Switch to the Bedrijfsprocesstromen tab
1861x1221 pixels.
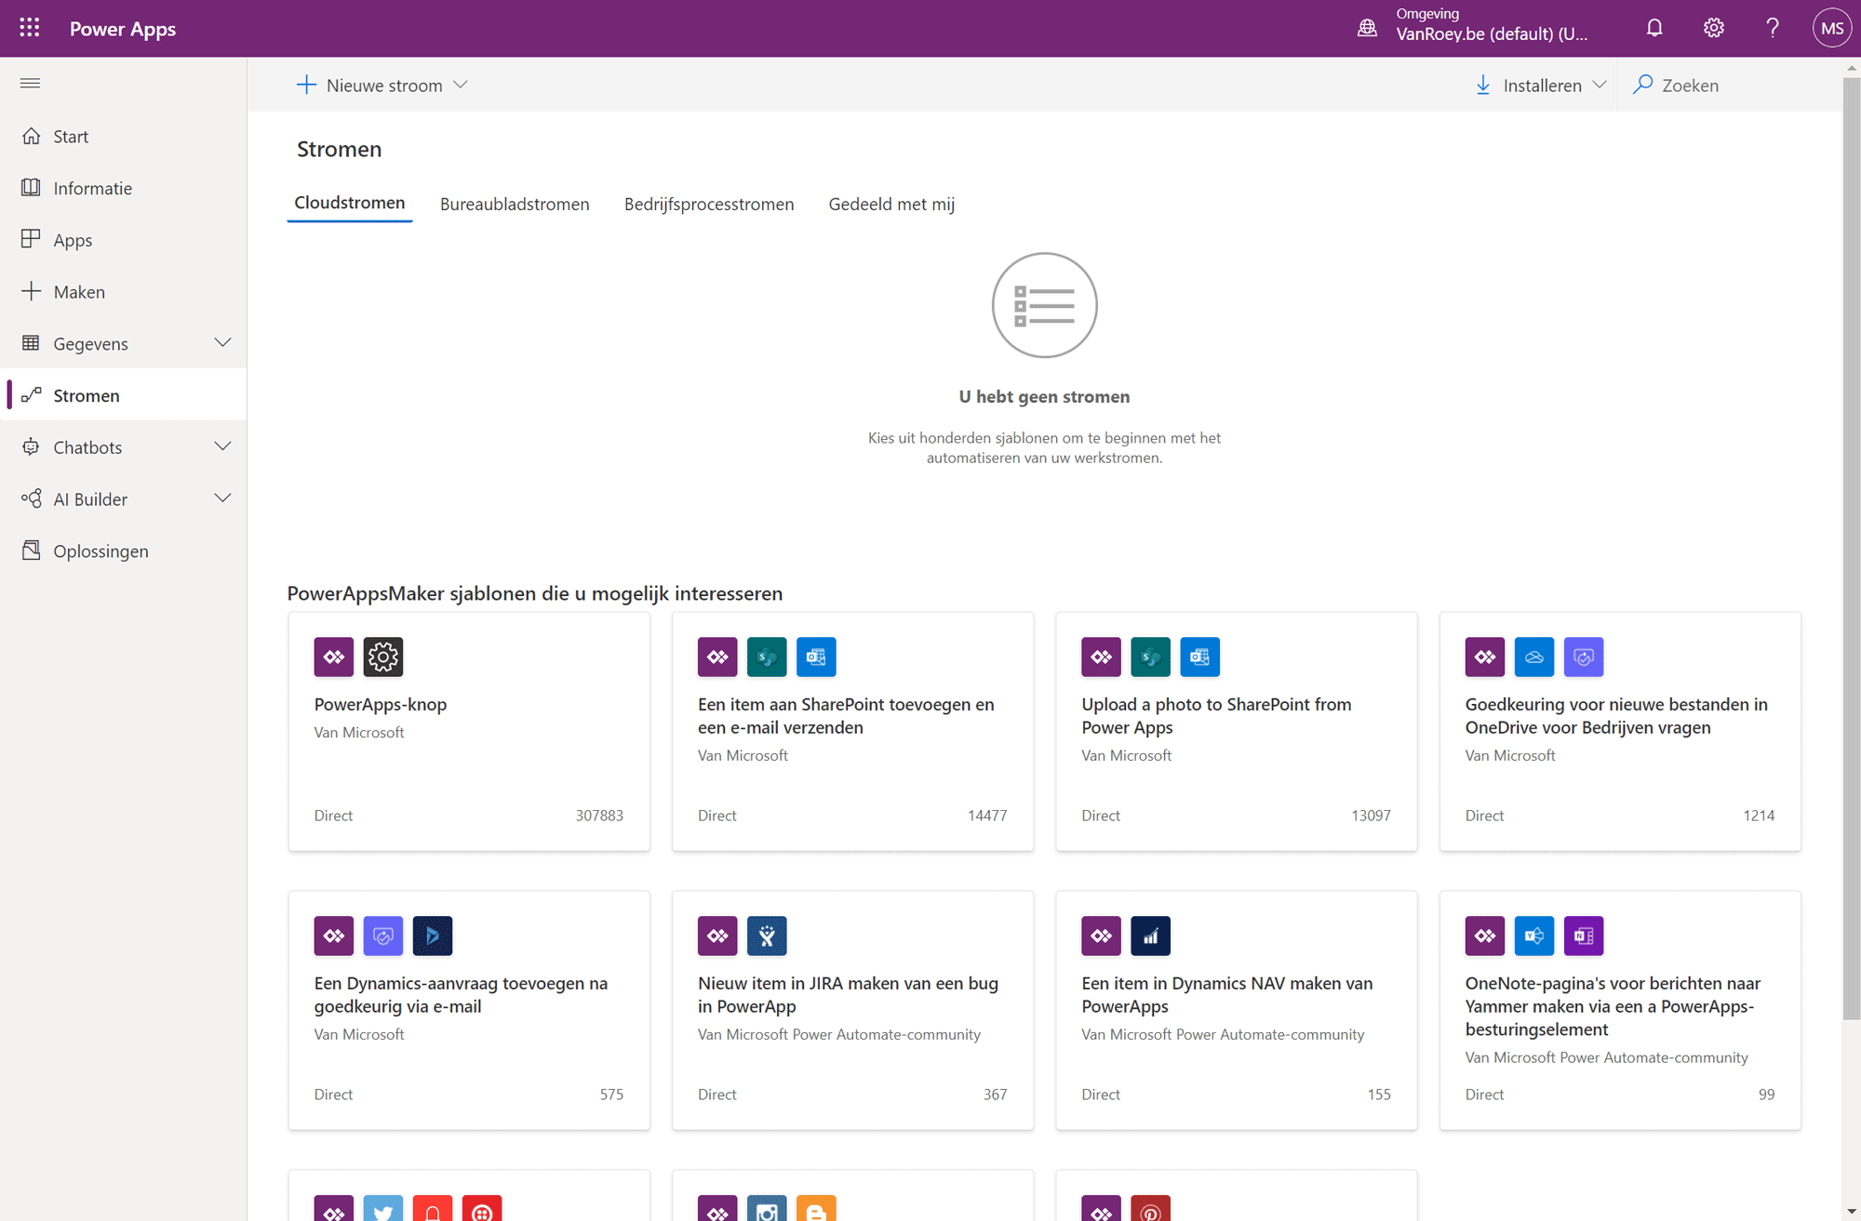[709, 204]
